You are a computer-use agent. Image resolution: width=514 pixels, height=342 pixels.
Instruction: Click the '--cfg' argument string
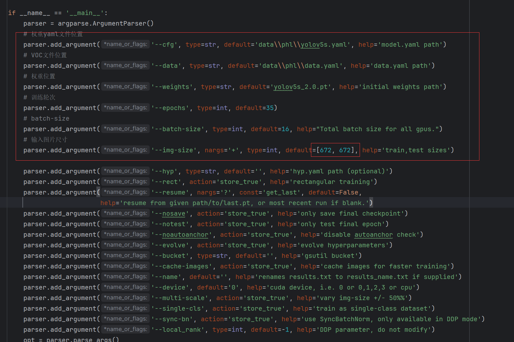click(164, 44)
